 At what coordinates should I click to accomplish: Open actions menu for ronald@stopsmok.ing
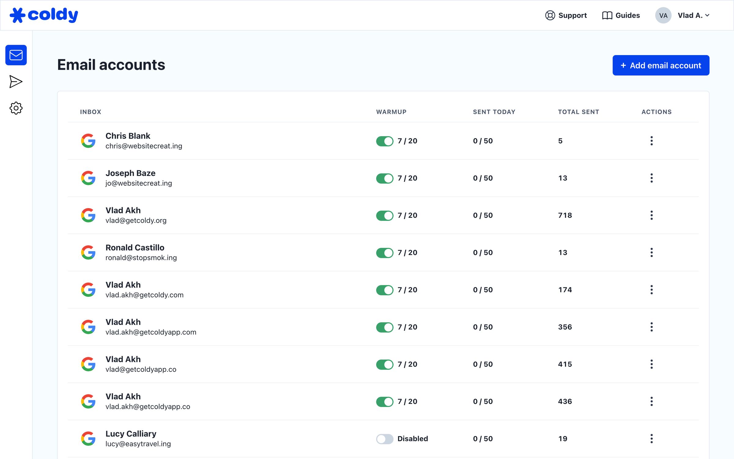[651, 252]
